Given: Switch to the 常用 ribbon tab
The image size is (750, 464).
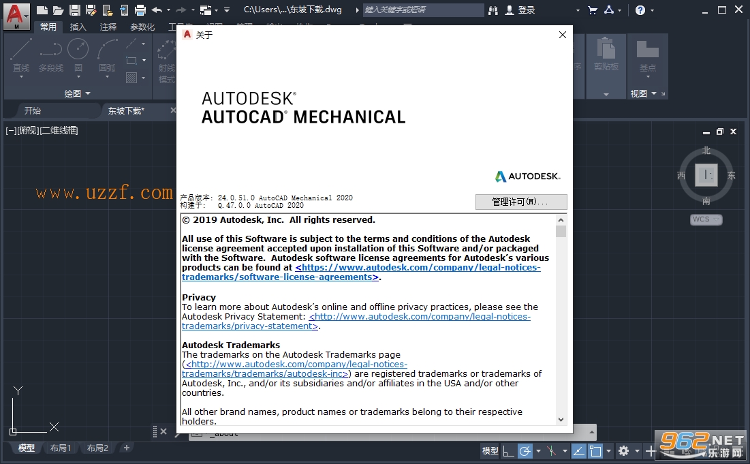Looking at the screenshot, I should (x=48, y=27).
